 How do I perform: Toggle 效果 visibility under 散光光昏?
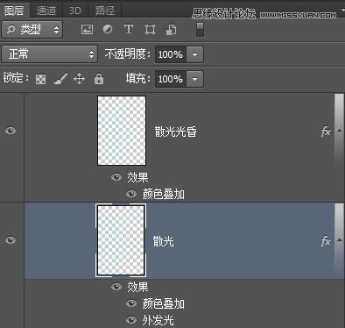(116, 177)
